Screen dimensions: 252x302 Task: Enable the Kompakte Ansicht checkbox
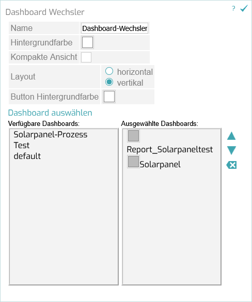tap(86, 57)
